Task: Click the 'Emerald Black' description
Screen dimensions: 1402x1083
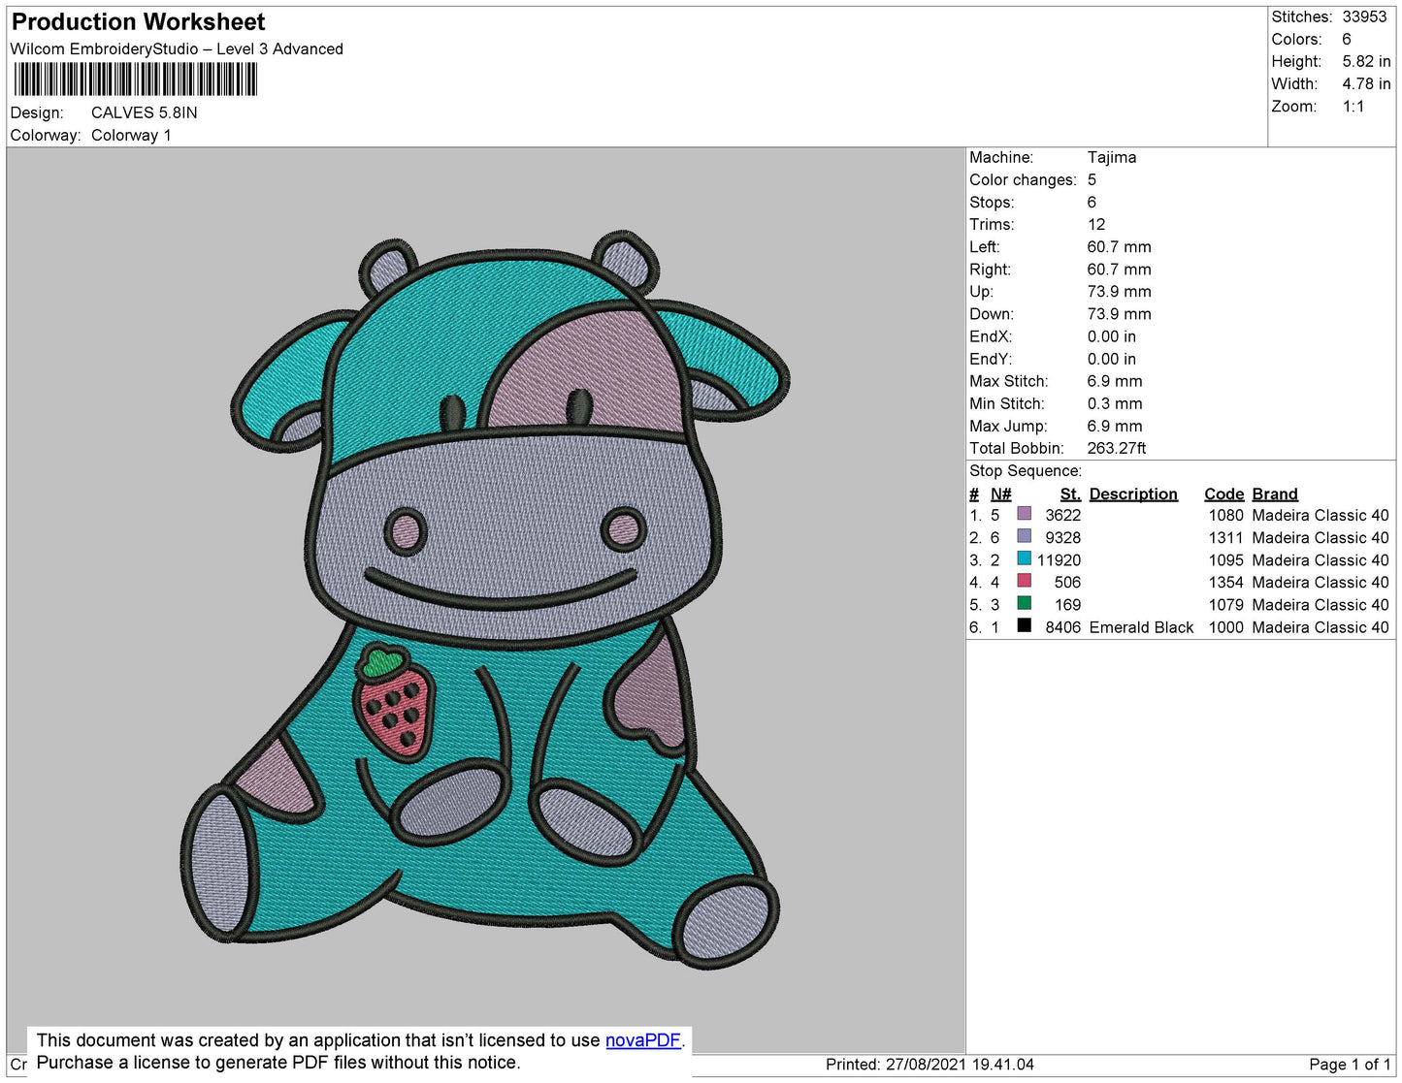Action: coord(1141,627)
